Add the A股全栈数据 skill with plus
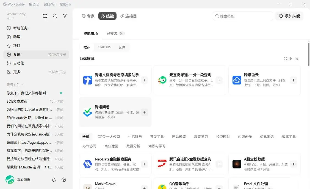The width and height of the screenshot is (310, 189). pos(294,164)
